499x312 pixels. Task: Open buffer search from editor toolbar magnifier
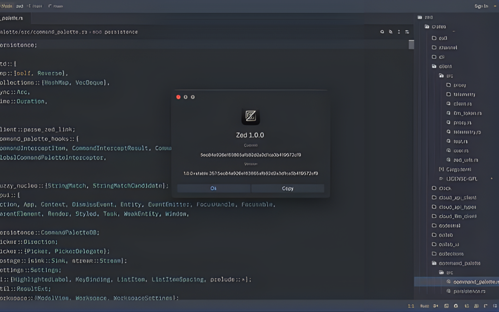coord(382,32)
